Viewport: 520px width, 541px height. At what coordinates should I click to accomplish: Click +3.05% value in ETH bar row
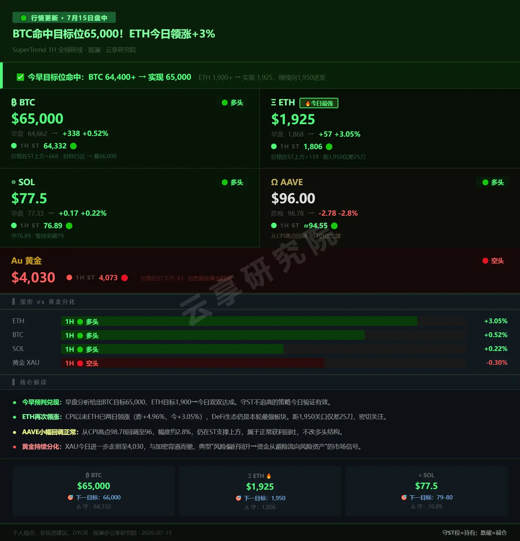[496, 321]
